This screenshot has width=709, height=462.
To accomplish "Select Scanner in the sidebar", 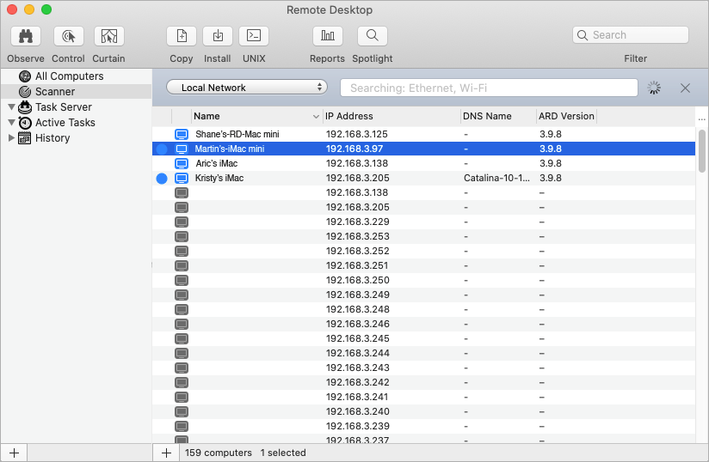I will pos(55,92).
